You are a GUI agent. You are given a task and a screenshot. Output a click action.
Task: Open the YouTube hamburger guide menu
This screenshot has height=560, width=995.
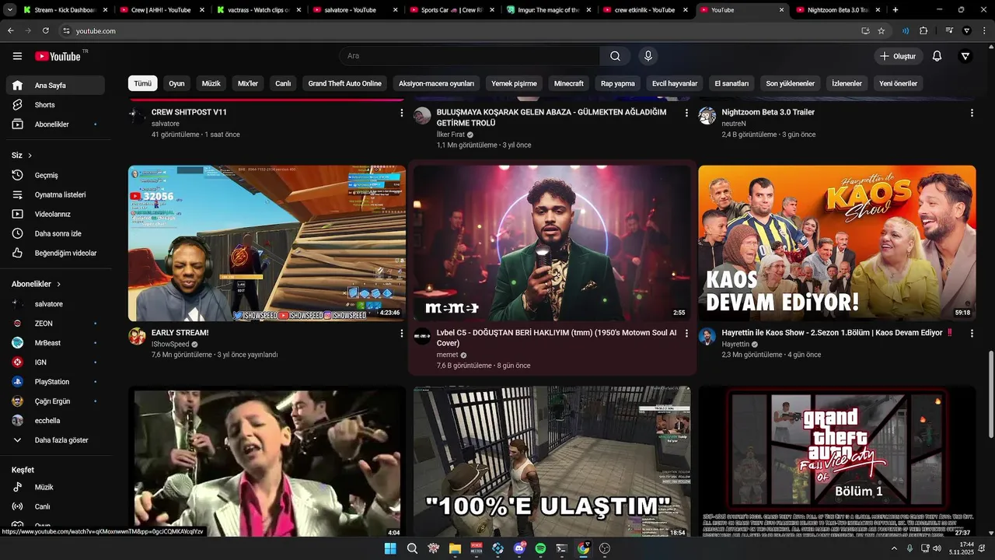pos(17,56)
